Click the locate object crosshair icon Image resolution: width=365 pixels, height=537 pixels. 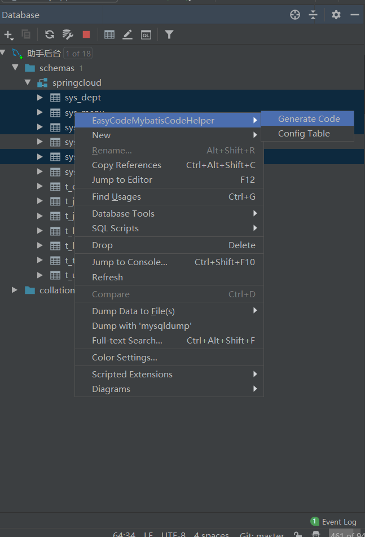point(295,15)
